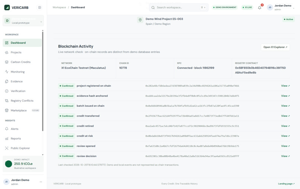Click the Marketplace store icon

7,110
